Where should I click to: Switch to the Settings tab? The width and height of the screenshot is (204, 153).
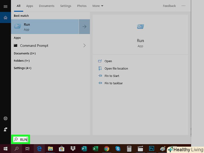[66, 6]
